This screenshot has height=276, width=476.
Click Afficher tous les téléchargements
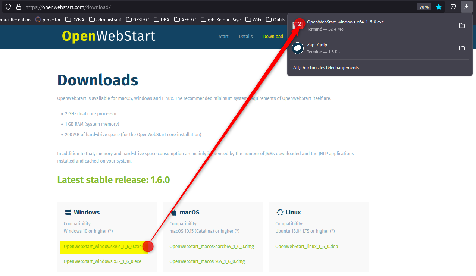click(x=326, y=67)
